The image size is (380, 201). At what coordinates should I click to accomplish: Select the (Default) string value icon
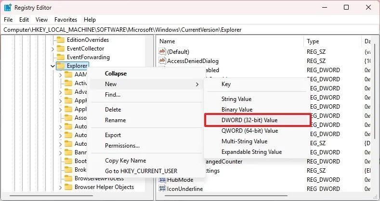(x=162, y=51)
